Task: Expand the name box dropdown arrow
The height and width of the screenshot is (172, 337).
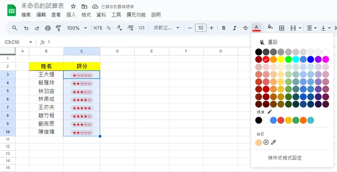Action: [31, 42]
